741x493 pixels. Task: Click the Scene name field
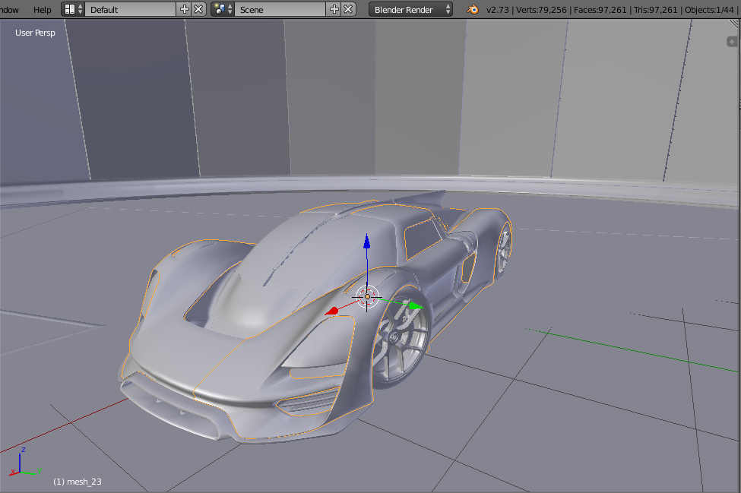[280, 9]
